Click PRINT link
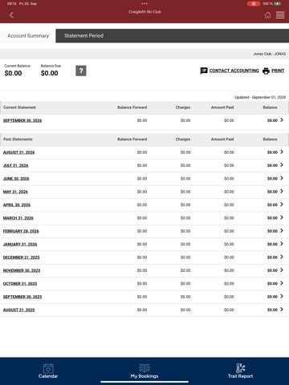289x385 pixels. pyautogui.click(x=278, y=71)
